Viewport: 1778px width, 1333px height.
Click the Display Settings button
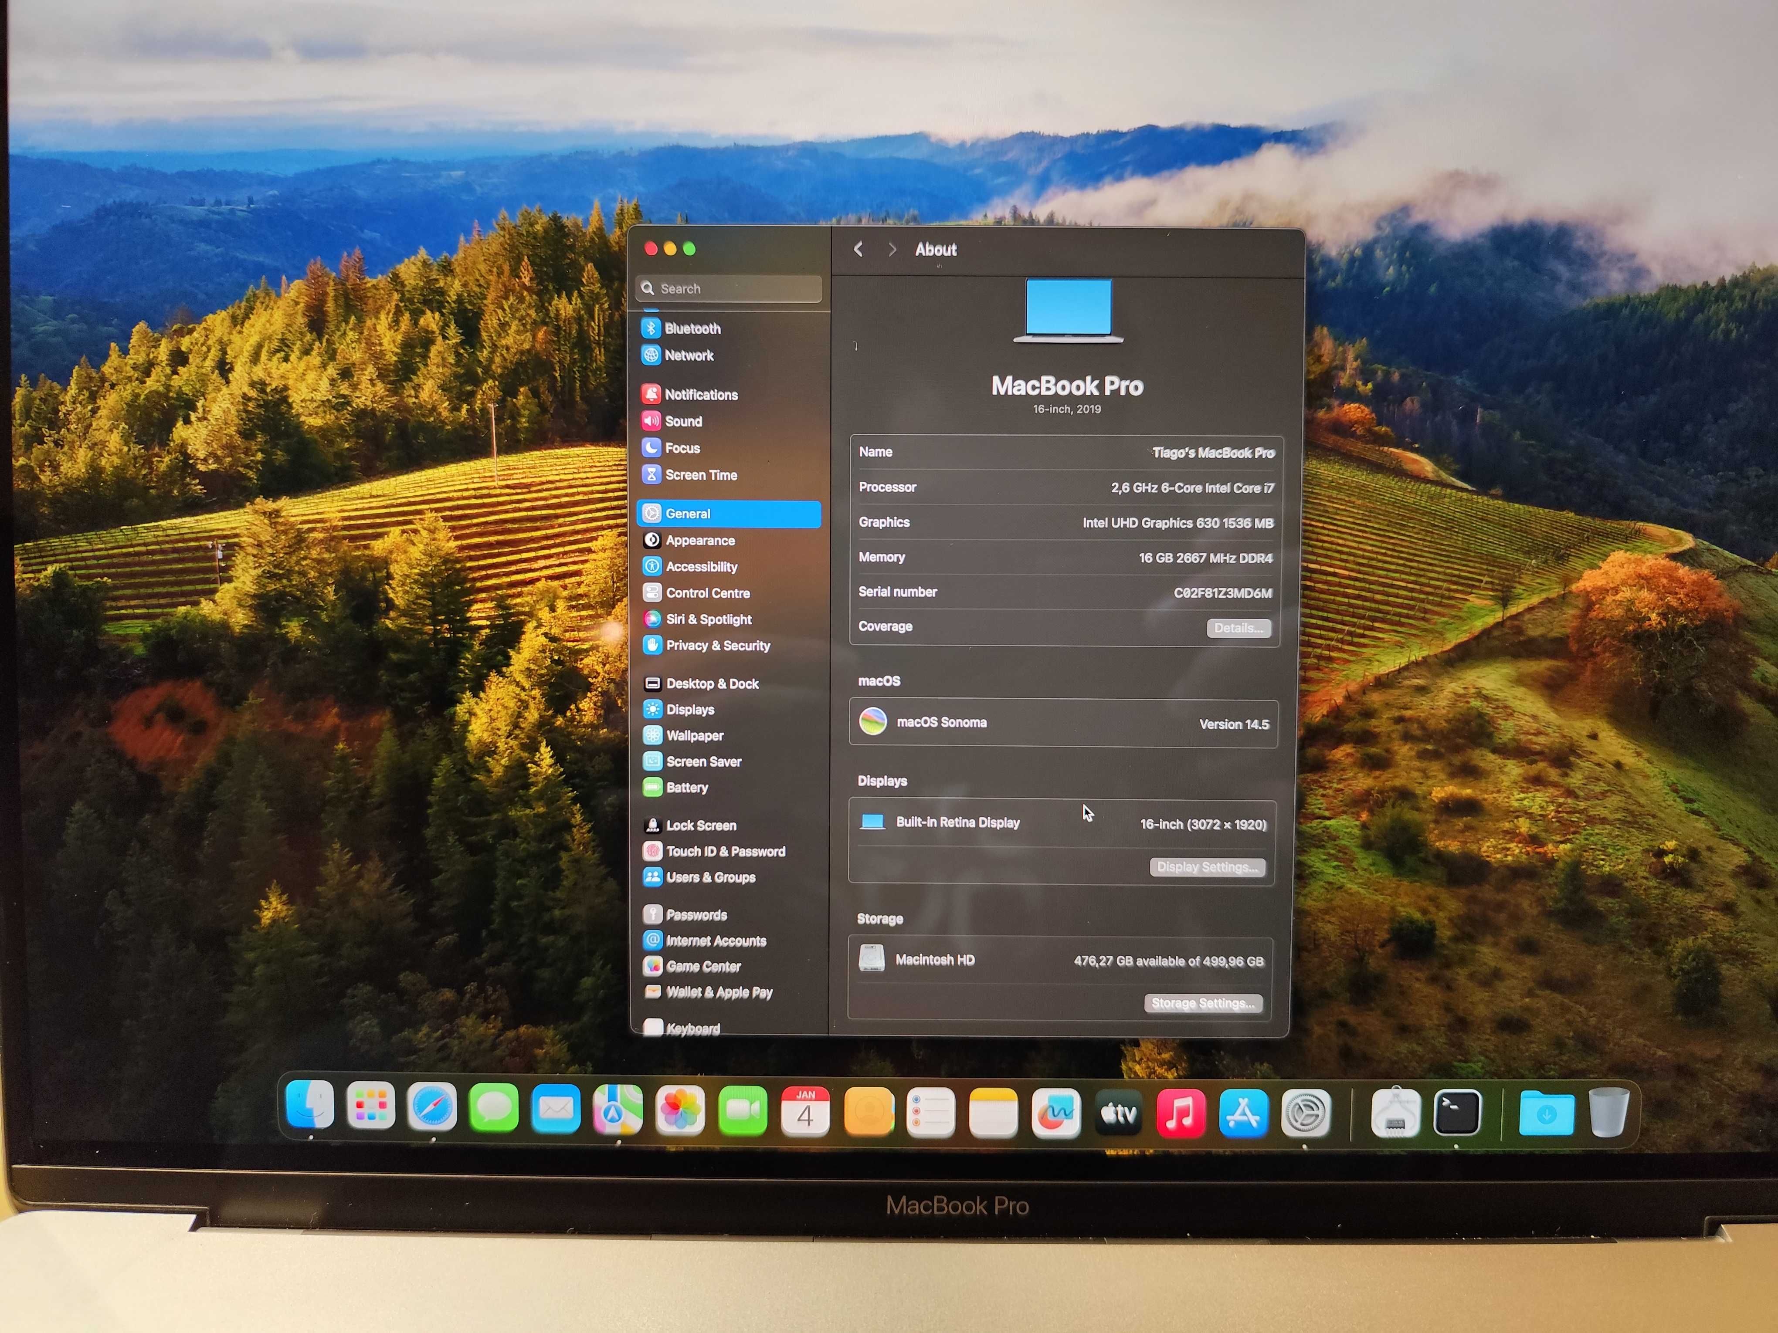(1207, 867)
